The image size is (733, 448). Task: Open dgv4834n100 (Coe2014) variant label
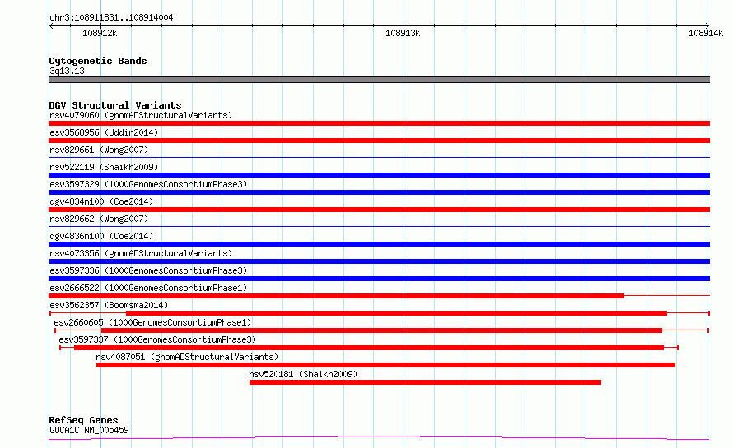tap(101, 201)
